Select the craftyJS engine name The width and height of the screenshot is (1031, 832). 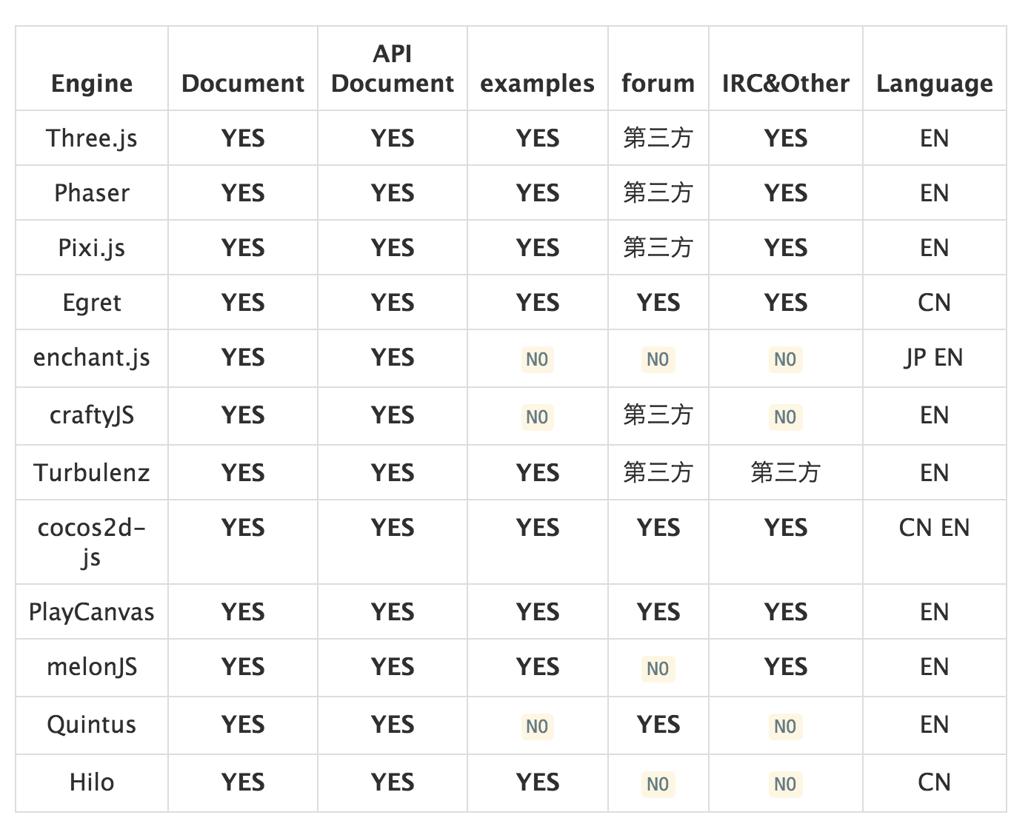coord(92,415)
